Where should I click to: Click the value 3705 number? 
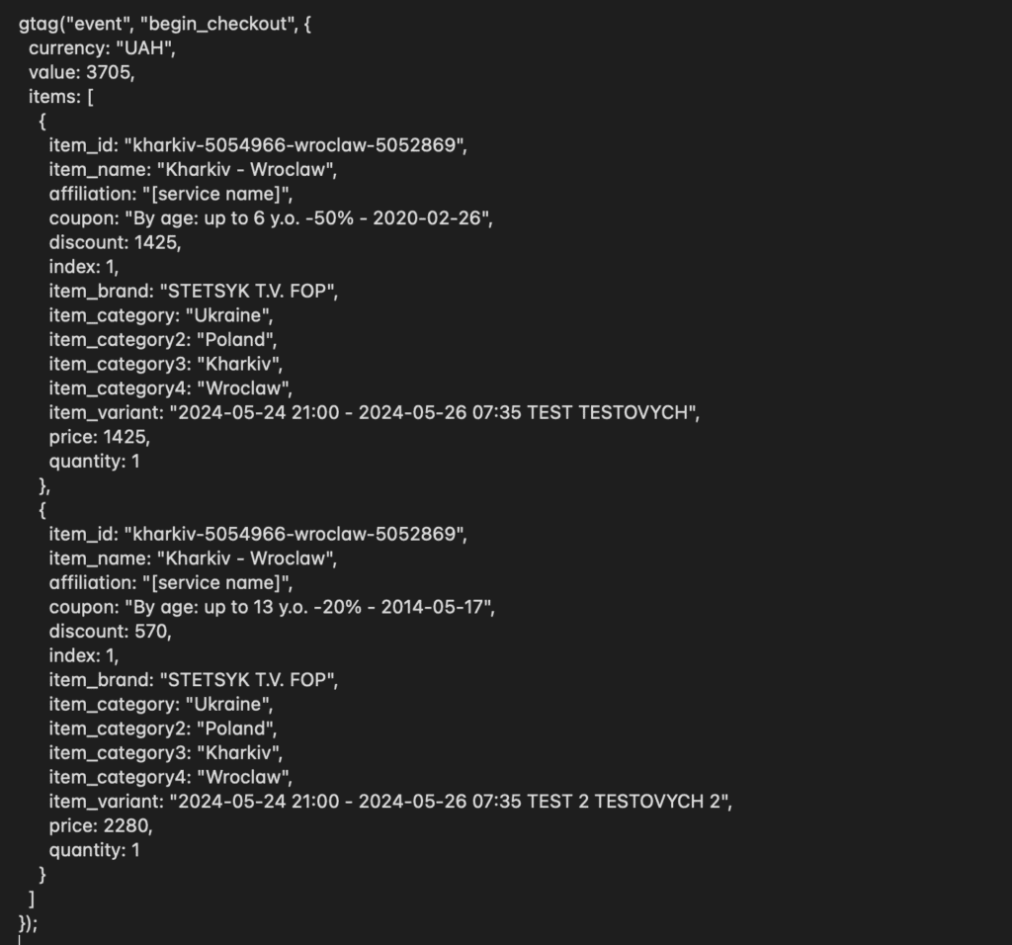coord(108,72)
